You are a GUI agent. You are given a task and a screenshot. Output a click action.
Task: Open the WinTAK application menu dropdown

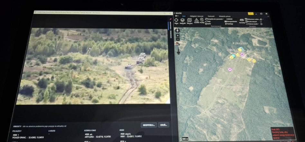(x=176, y=16)
